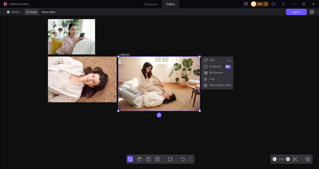This screenshot has width=319, height=169.
Task: Switch to the Enhancer tab
Action: coord(151,4)
